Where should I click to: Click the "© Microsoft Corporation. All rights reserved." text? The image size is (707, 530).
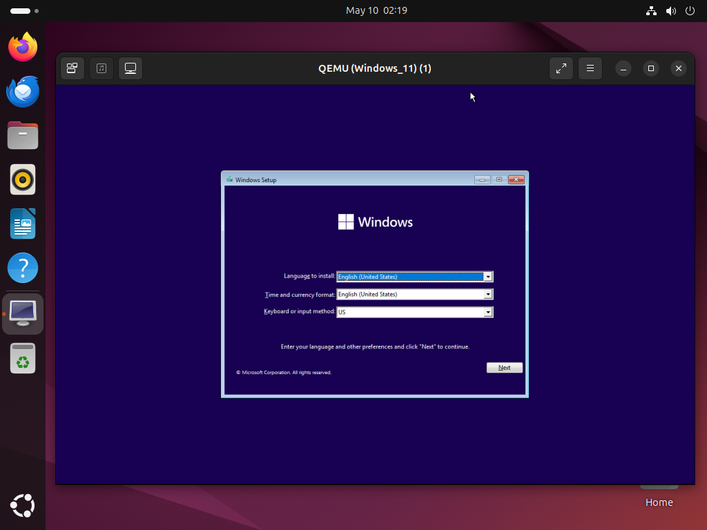[284, 372]
